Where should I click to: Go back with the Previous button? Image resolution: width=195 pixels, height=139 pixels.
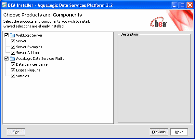(159, 132)
